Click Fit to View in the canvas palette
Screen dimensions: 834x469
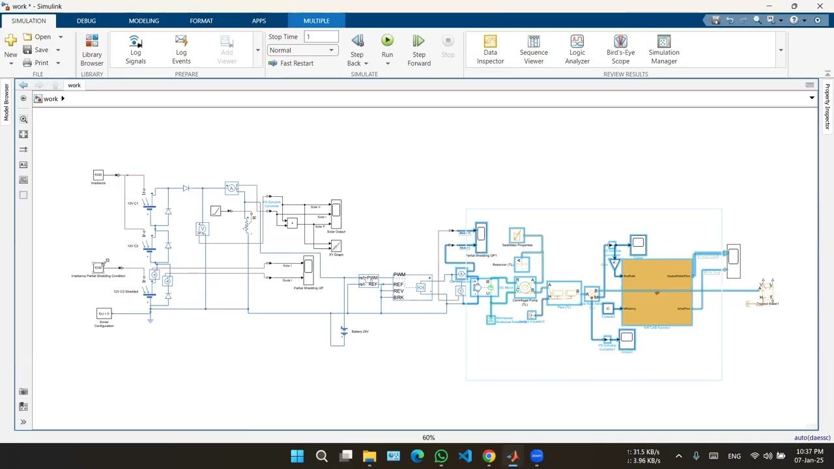pos(23,134)
